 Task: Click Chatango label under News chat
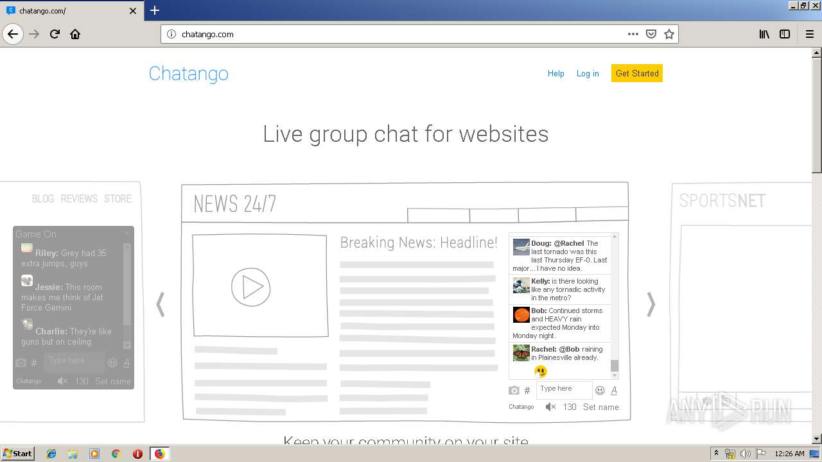(x=521, y=407)
